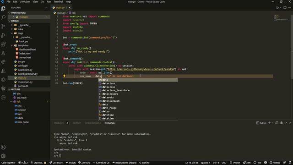Change CRLF end of line sequence
This screenshot has height=165, width=293.
pyautogui.click(x=224, y=163)
